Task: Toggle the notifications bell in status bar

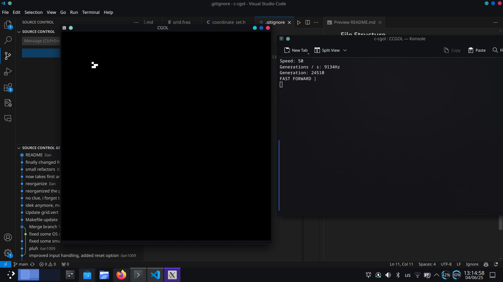Action: tap(496, 264)
